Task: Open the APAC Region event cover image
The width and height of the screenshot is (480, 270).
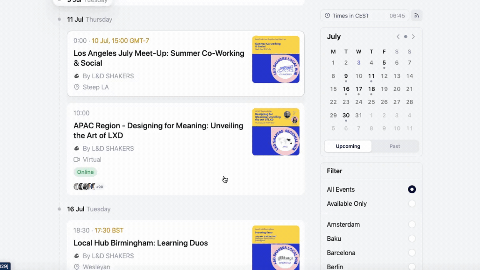Action: point(276,132)
